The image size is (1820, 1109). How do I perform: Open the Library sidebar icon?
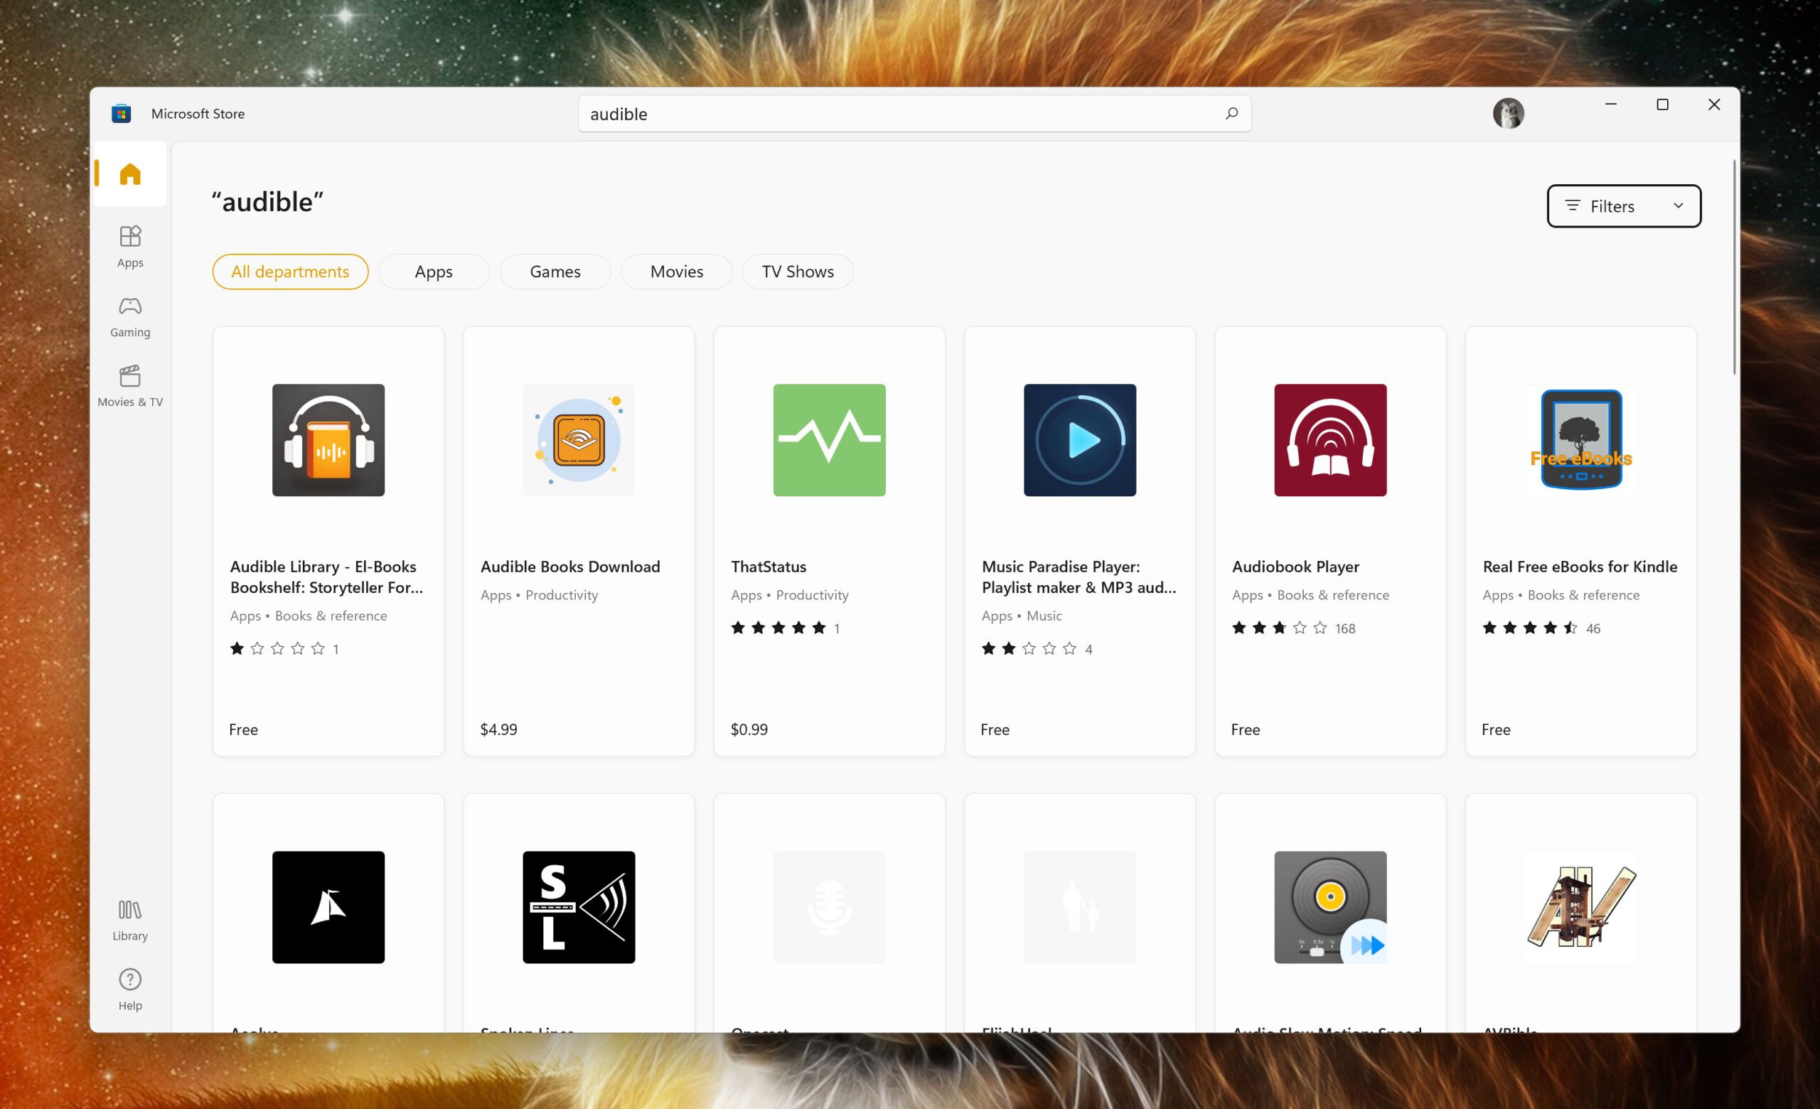point(130,920)
